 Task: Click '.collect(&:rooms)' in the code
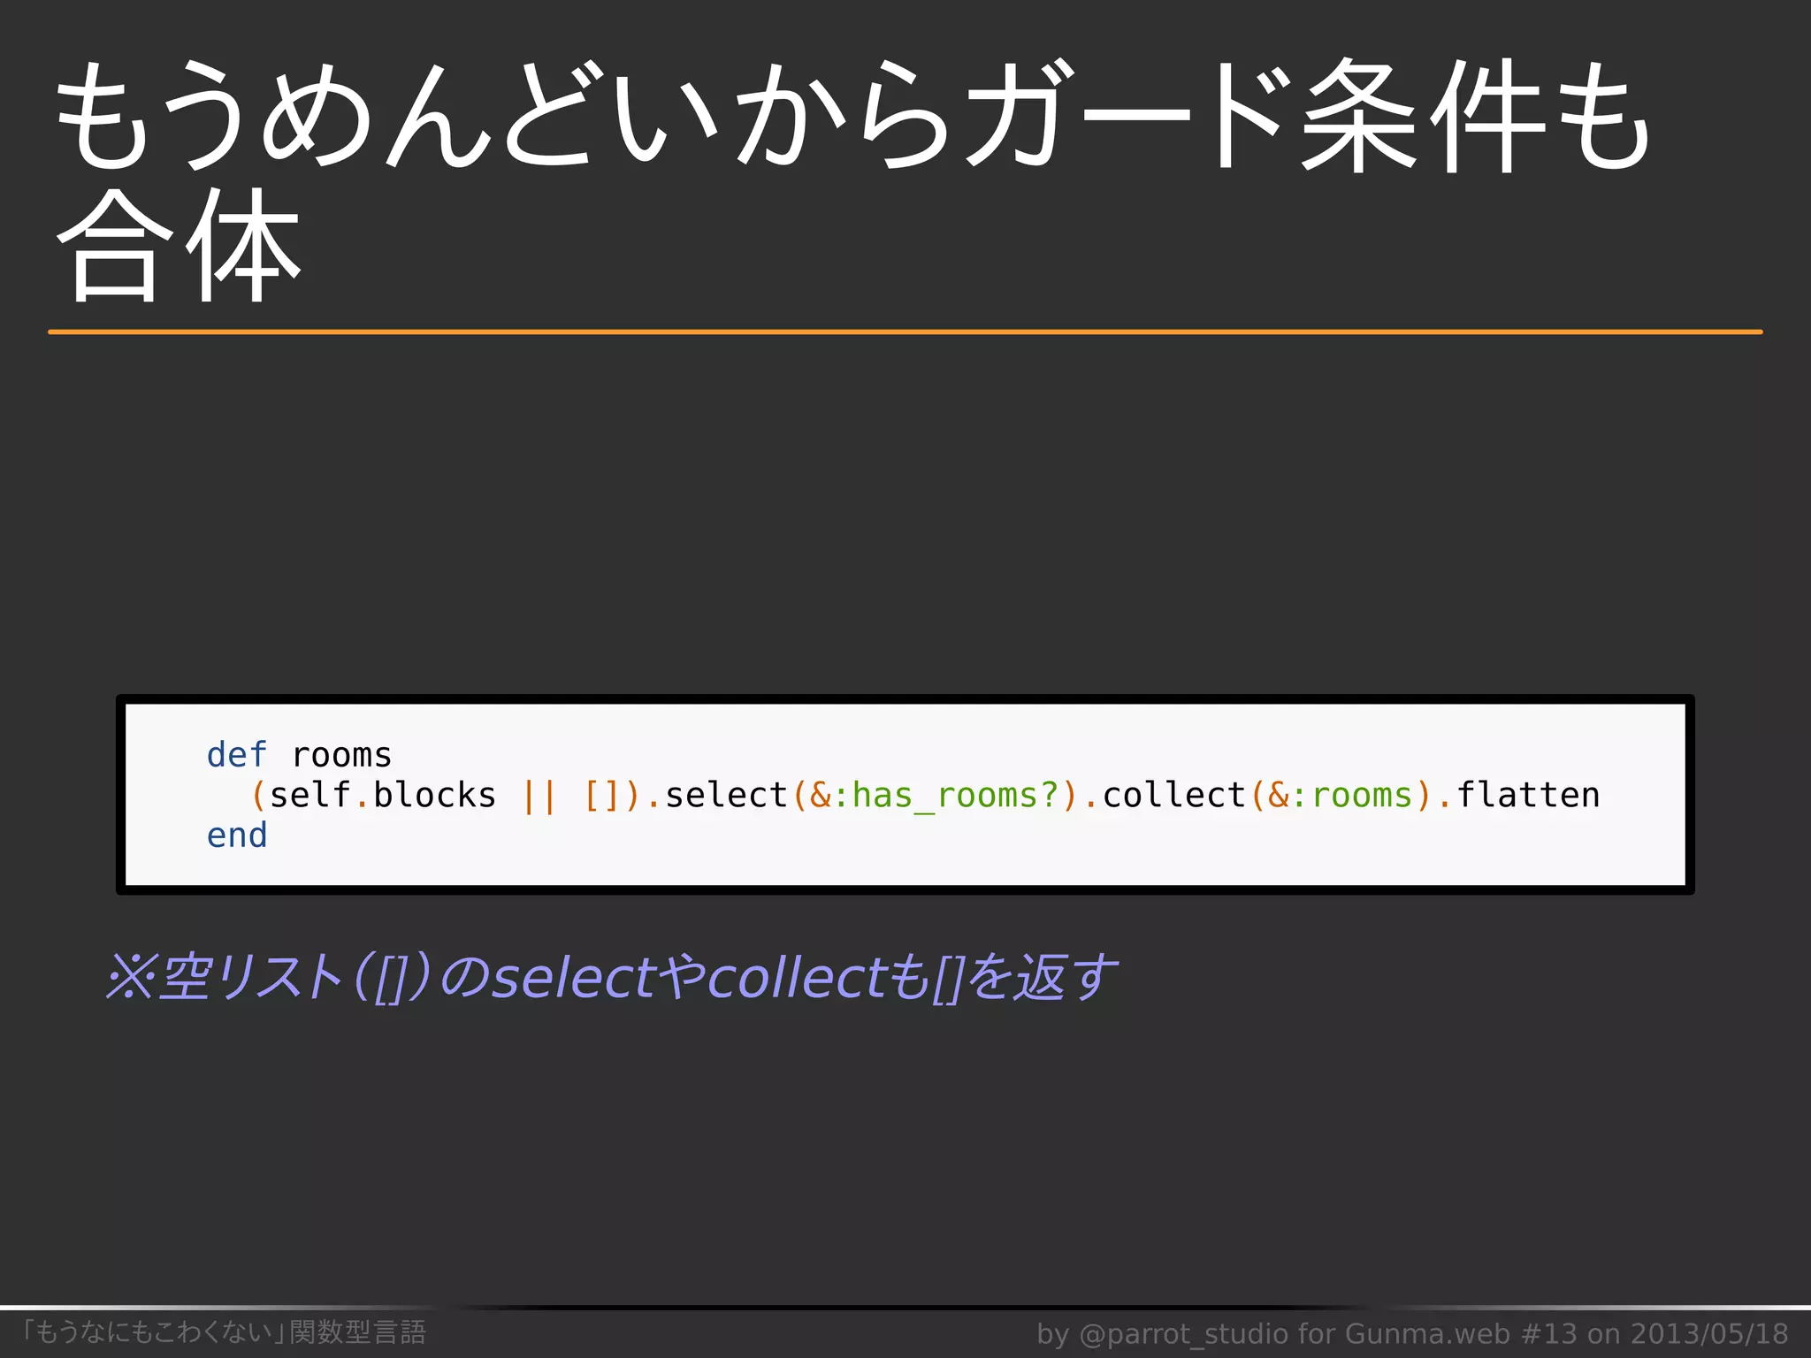tap(1258, 795)
